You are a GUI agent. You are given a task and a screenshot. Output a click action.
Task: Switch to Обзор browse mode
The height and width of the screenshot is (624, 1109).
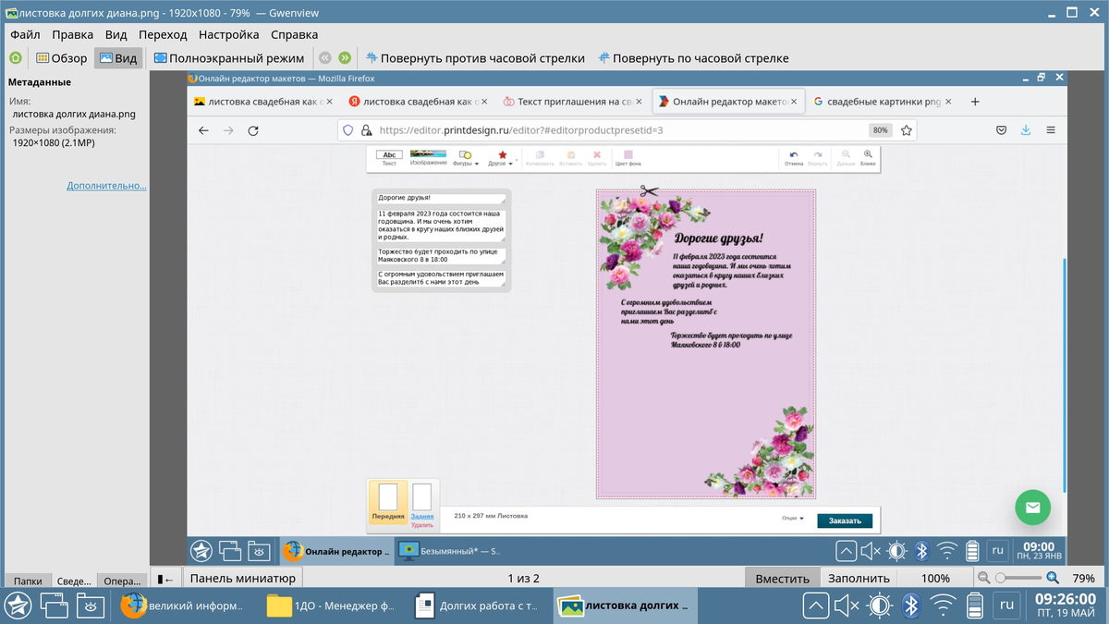pos(61,57)
